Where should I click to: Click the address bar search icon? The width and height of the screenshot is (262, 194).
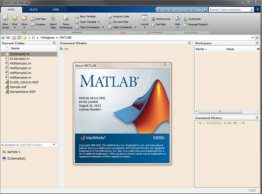coord(257,38)
